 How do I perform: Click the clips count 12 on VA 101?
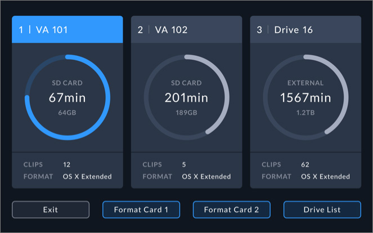click(x=67, y=165)
